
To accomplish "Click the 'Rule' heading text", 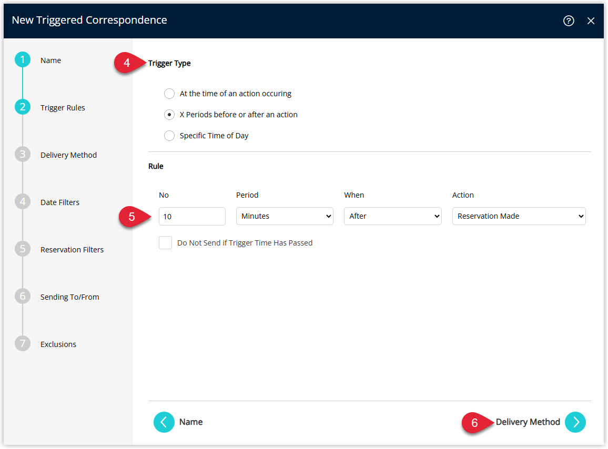I will pos(156,166).
